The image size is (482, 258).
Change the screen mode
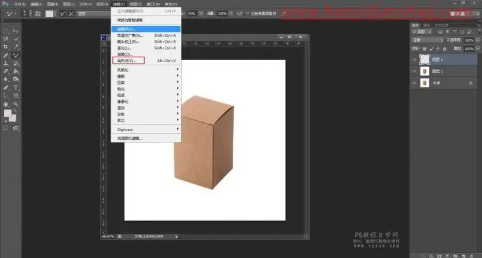pyautogui.click(x=16, y=128)
